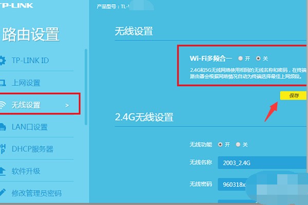Expand the 无线设置 chevron arrow
308x205 pixels.
tap(67, 106)
